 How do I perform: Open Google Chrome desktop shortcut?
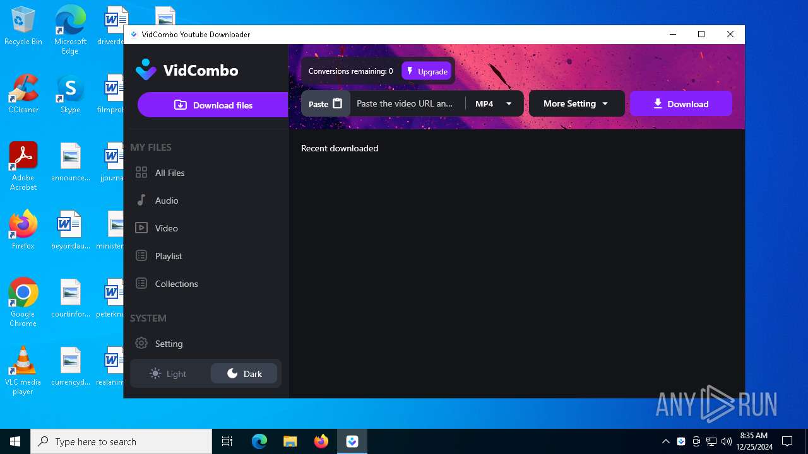(x=23, y=303)
